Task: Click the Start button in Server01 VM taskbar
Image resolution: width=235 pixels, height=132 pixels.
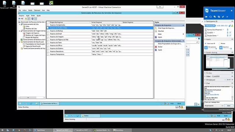Action: [x=20, y=103]
